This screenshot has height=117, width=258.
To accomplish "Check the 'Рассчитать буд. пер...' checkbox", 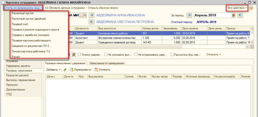I will 172,54.
